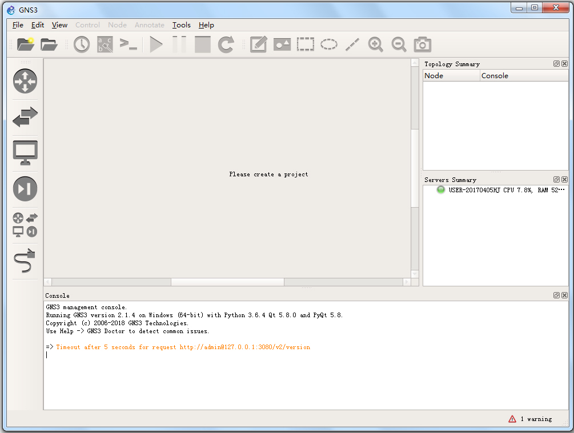Sort by the Node column header
The image size is (574, 433).
click(451, 76)
